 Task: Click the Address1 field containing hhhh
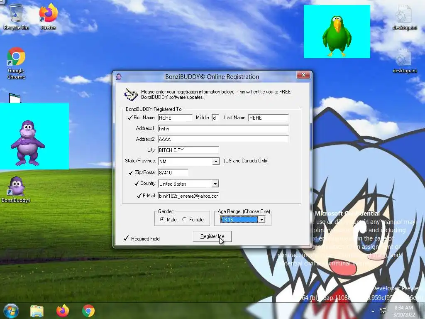(x=223, y=129)
